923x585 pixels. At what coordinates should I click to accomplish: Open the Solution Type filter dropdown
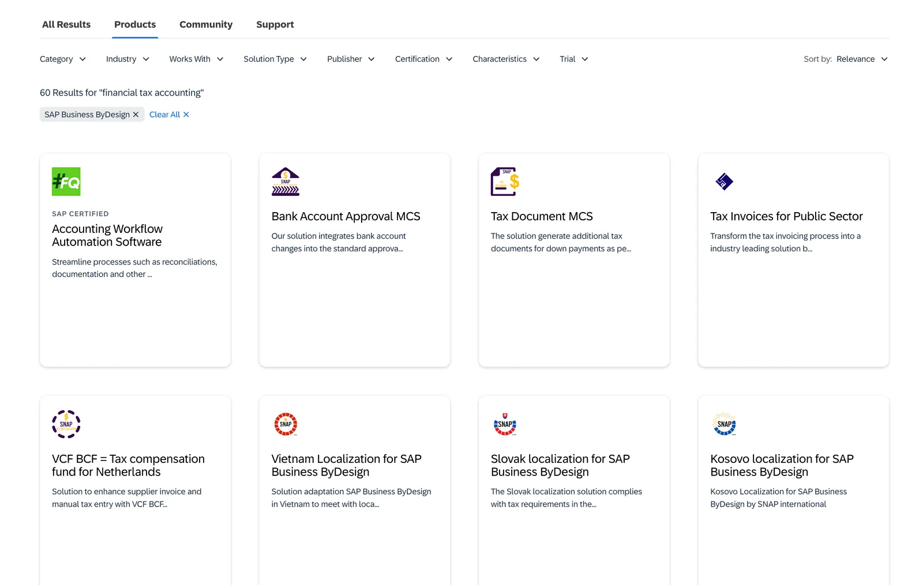[275, 59]
